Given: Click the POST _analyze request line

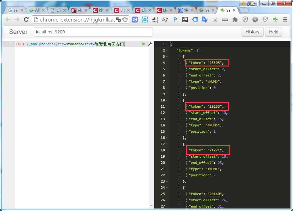Looking at the screenshot, I should click(x=70, y=44).
